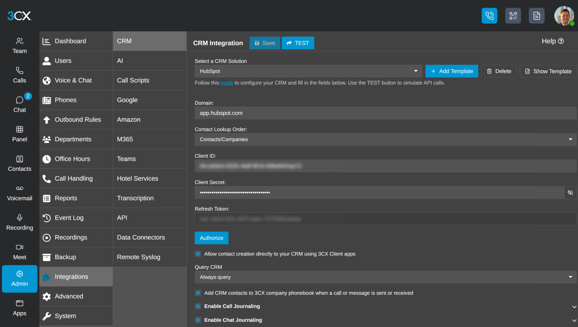The image size is (578, 327).
Task: Go to Team in left sidebar
Action: click(20, 46)
